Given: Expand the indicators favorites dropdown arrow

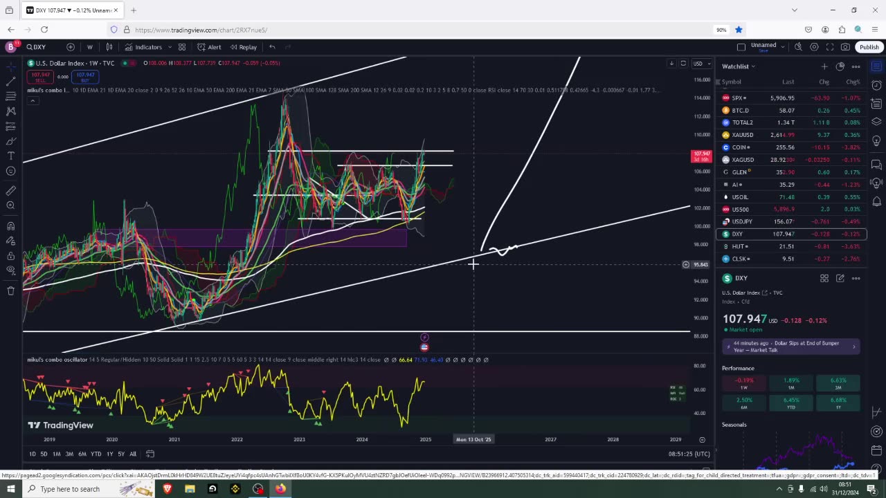Looking at the screenshot, I should (168, 47).
